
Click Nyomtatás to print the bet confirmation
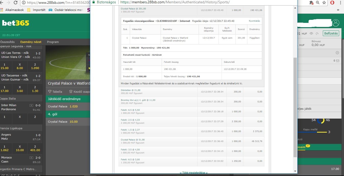pyautogui.click(x=254, y=21)
